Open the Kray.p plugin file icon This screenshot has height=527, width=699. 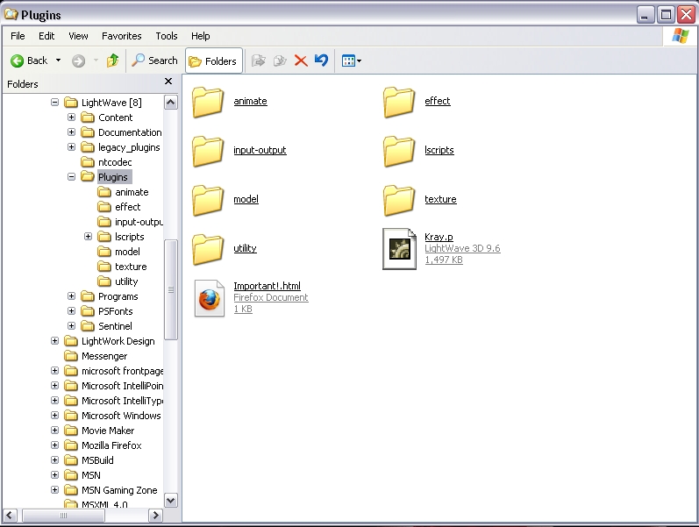pyautogui.click(x=399, y=248)
